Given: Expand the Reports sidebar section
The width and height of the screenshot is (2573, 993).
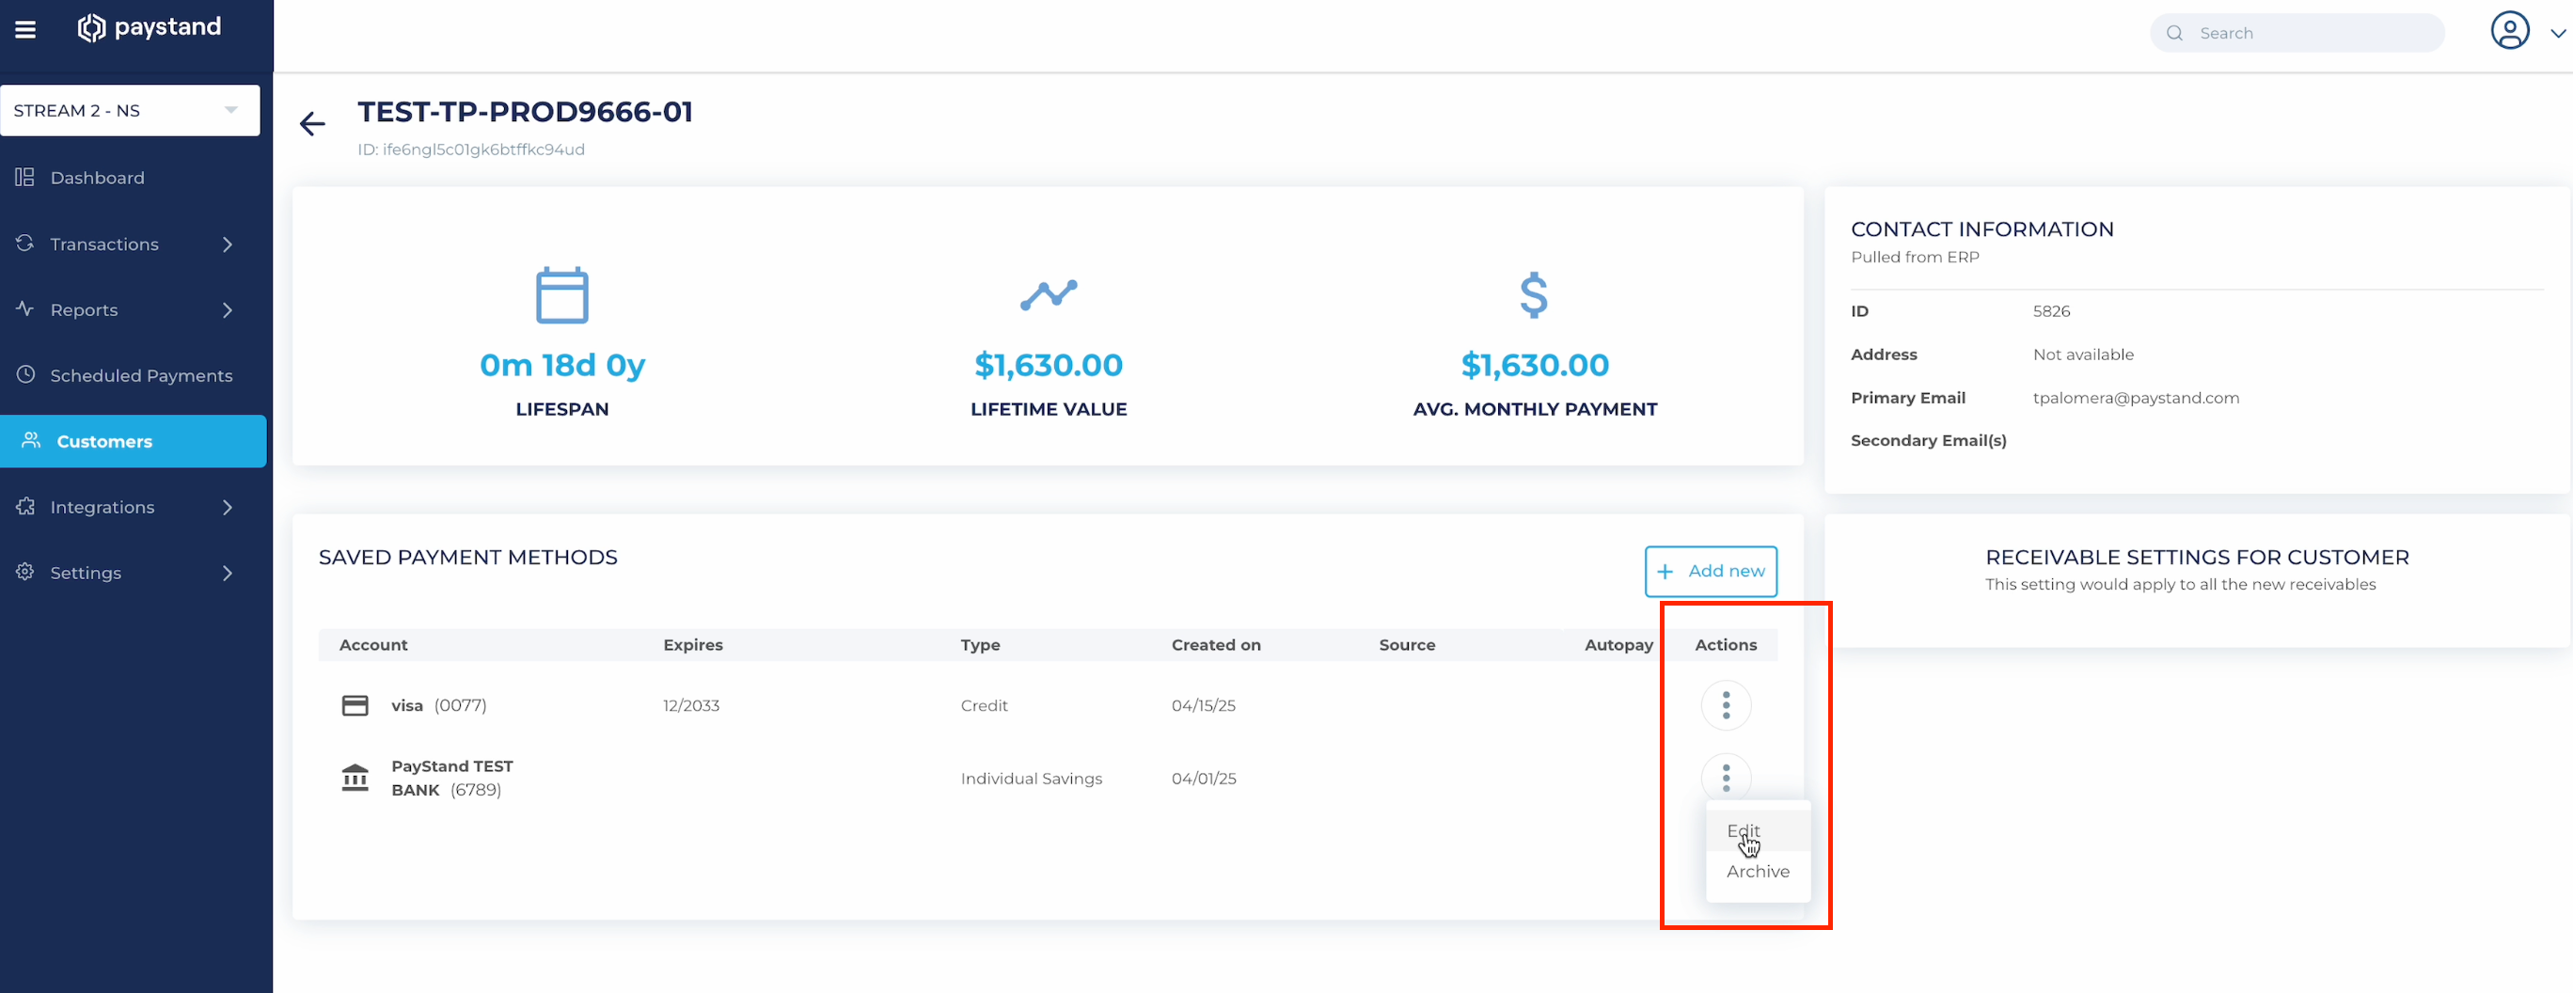Looking at the screenshot, I should click(x=228, y=309).
